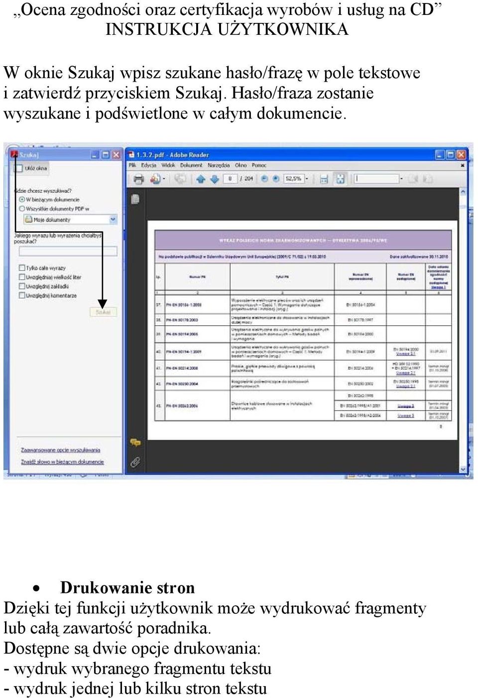Click the find next icon beside find field
Image resolution: width=478 pixels, height=698 pixels.
427,179
